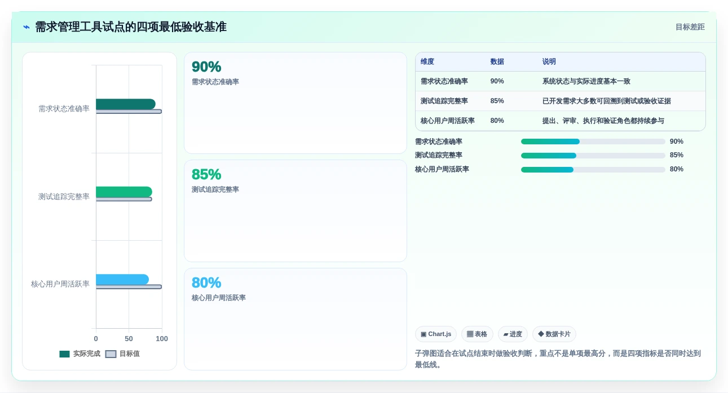Select the 表格 tag chip
Image resolution: width=728 pixels, height=393 pixels.
coord(477,334)
